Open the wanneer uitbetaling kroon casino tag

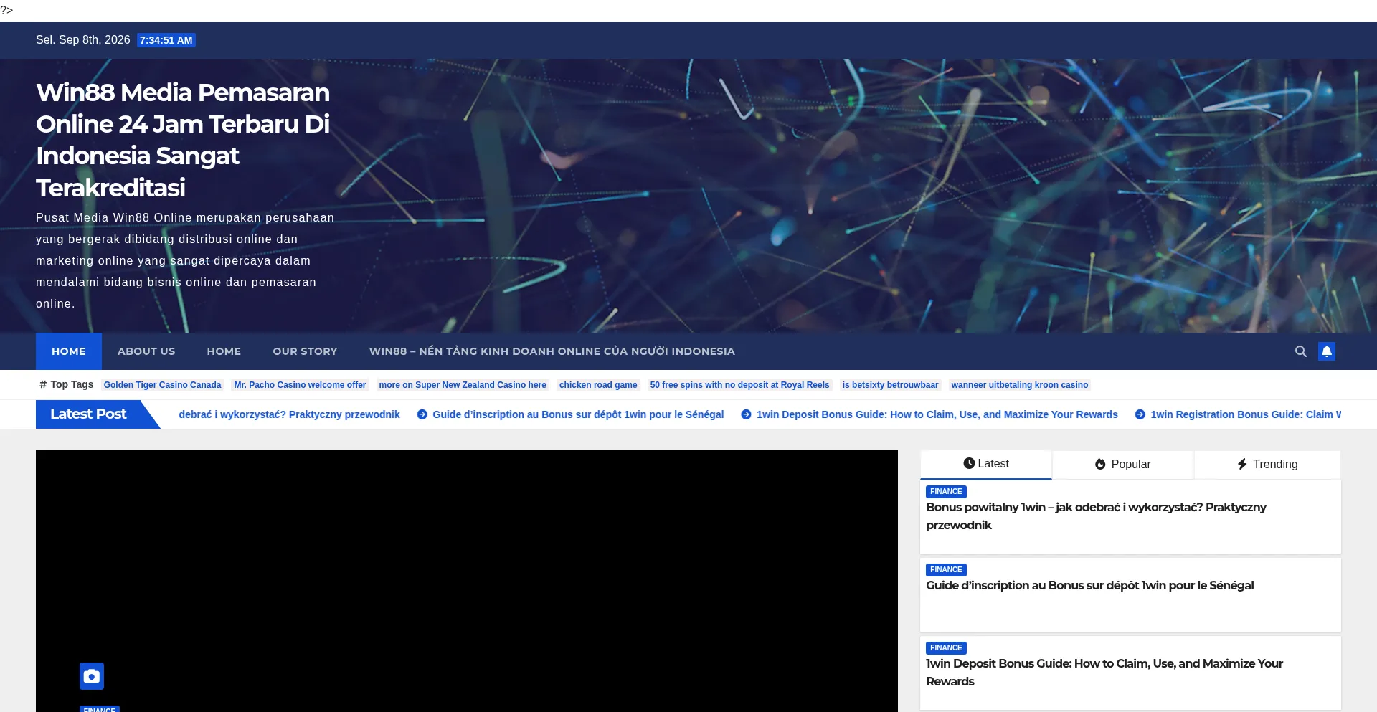click(x=1020, y=385)
